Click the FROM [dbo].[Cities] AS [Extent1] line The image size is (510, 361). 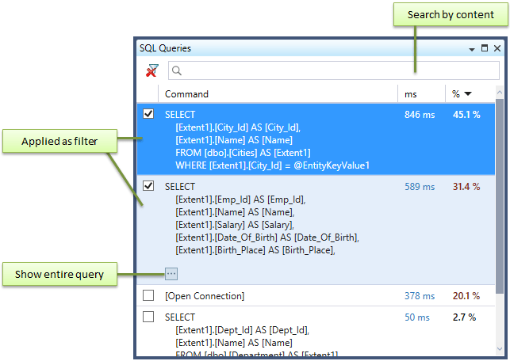(x=243, y=153)
